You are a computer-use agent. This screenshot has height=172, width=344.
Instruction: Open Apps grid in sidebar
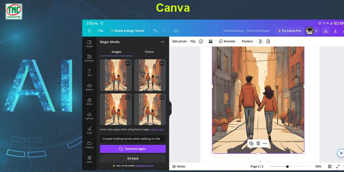(x=89, y=160)
